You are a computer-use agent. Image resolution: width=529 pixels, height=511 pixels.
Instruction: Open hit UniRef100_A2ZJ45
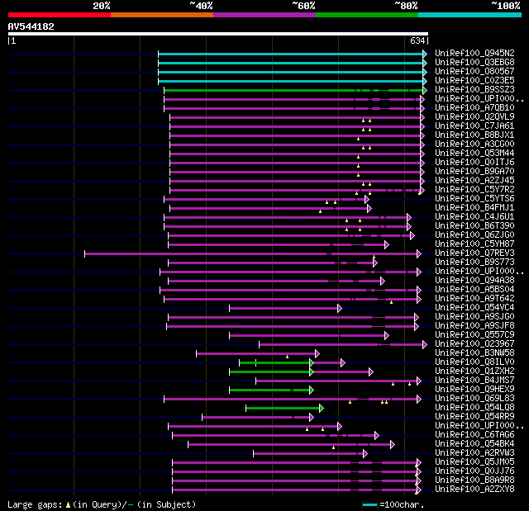[x=474, y=181]
